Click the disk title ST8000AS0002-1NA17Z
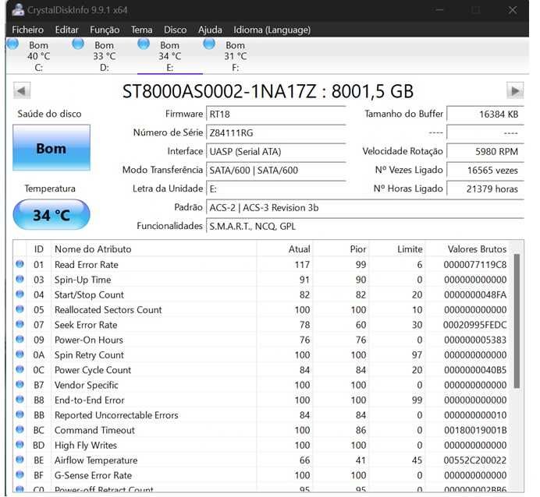The height and width of the screenshot is (497, 540). (x=219, y=91)
